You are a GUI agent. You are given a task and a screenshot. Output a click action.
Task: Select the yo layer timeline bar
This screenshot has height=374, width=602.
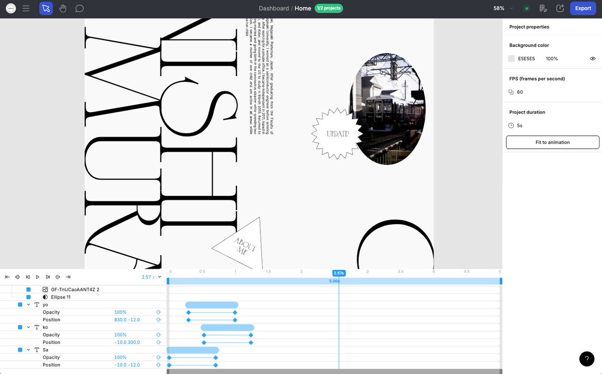coord(212,304)
